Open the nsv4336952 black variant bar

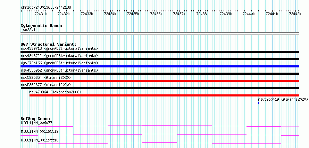click(160, 74)
